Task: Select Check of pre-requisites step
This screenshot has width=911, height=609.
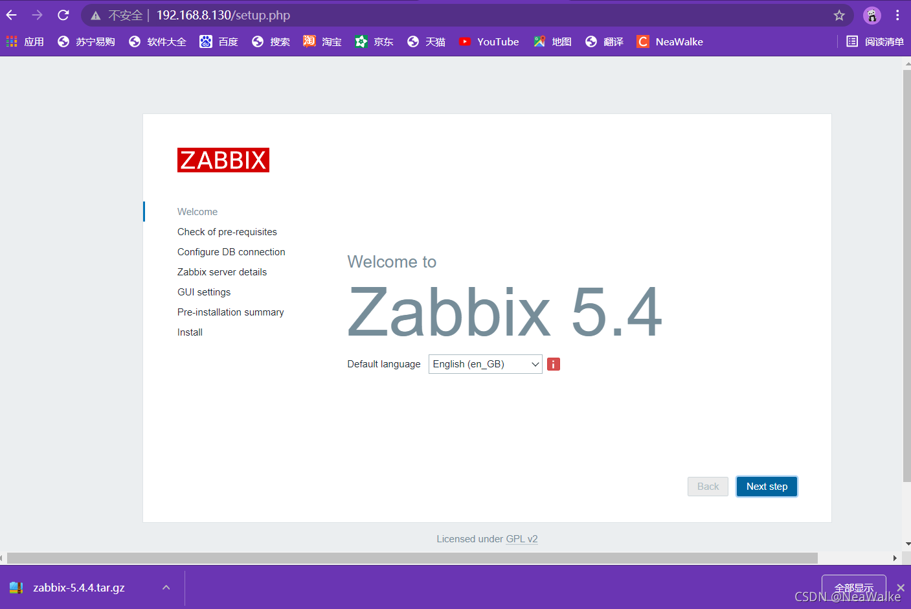Action: (227, 232)
